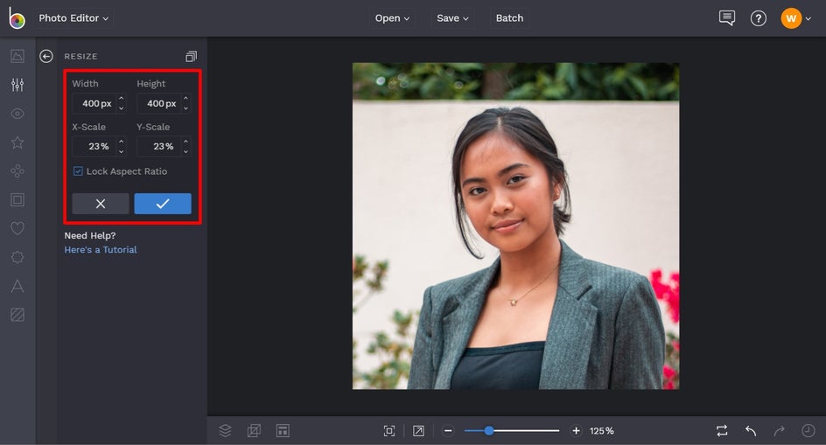The height and width of the screenshot is (445, 826).
Task: Click the fit to screen icon
Action: [389, 431]
